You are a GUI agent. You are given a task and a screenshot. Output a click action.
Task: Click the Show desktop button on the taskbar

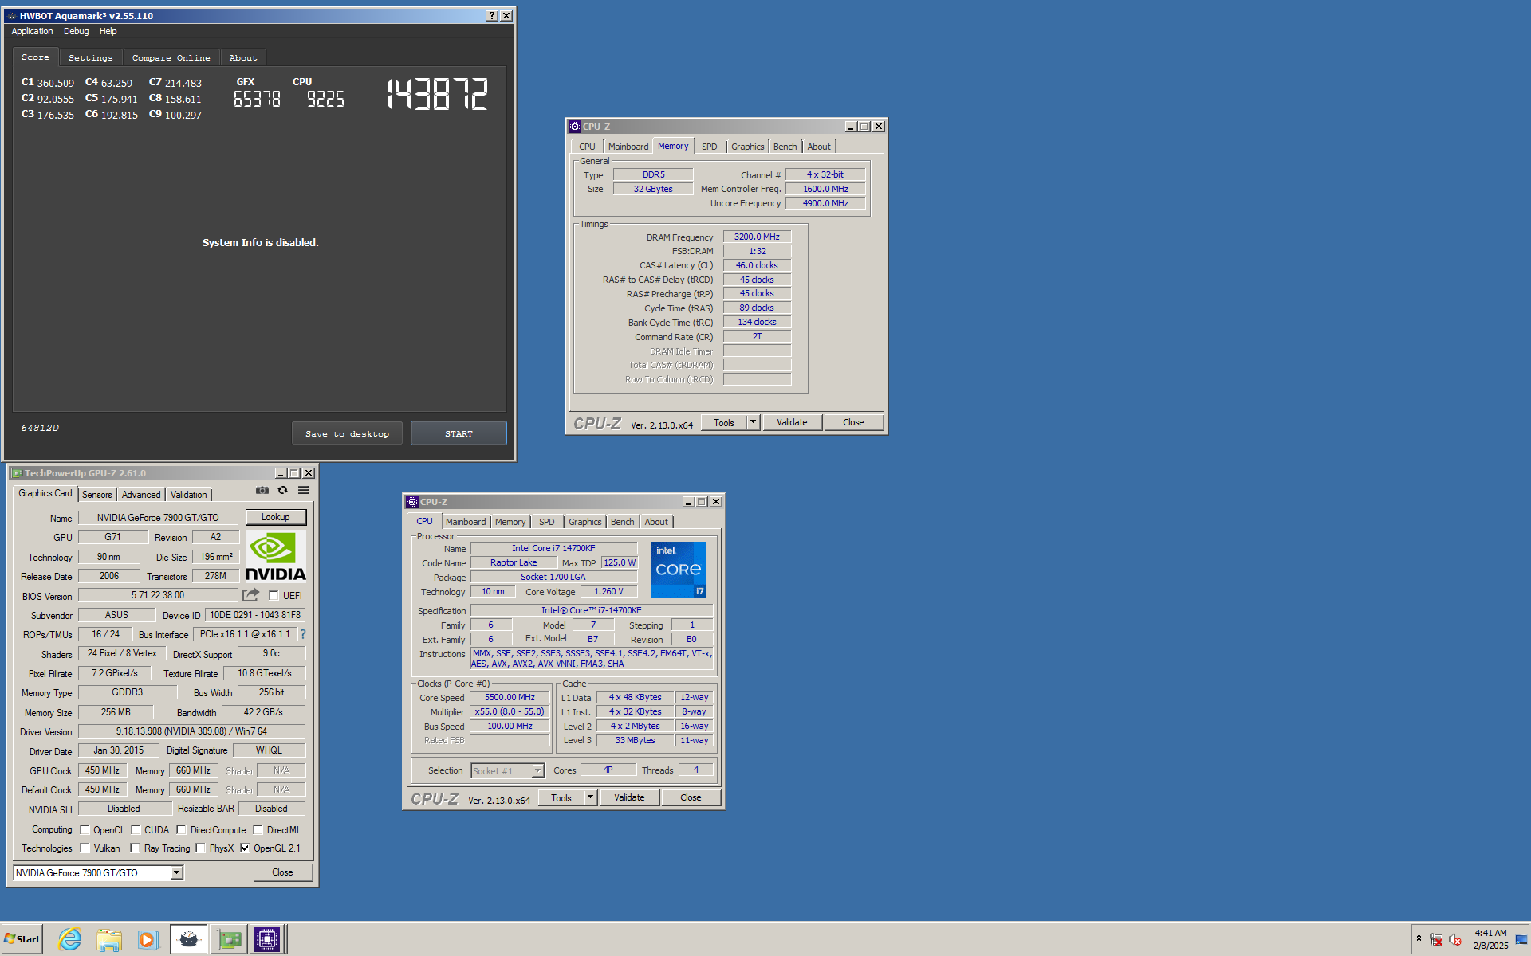[1522, 940]
